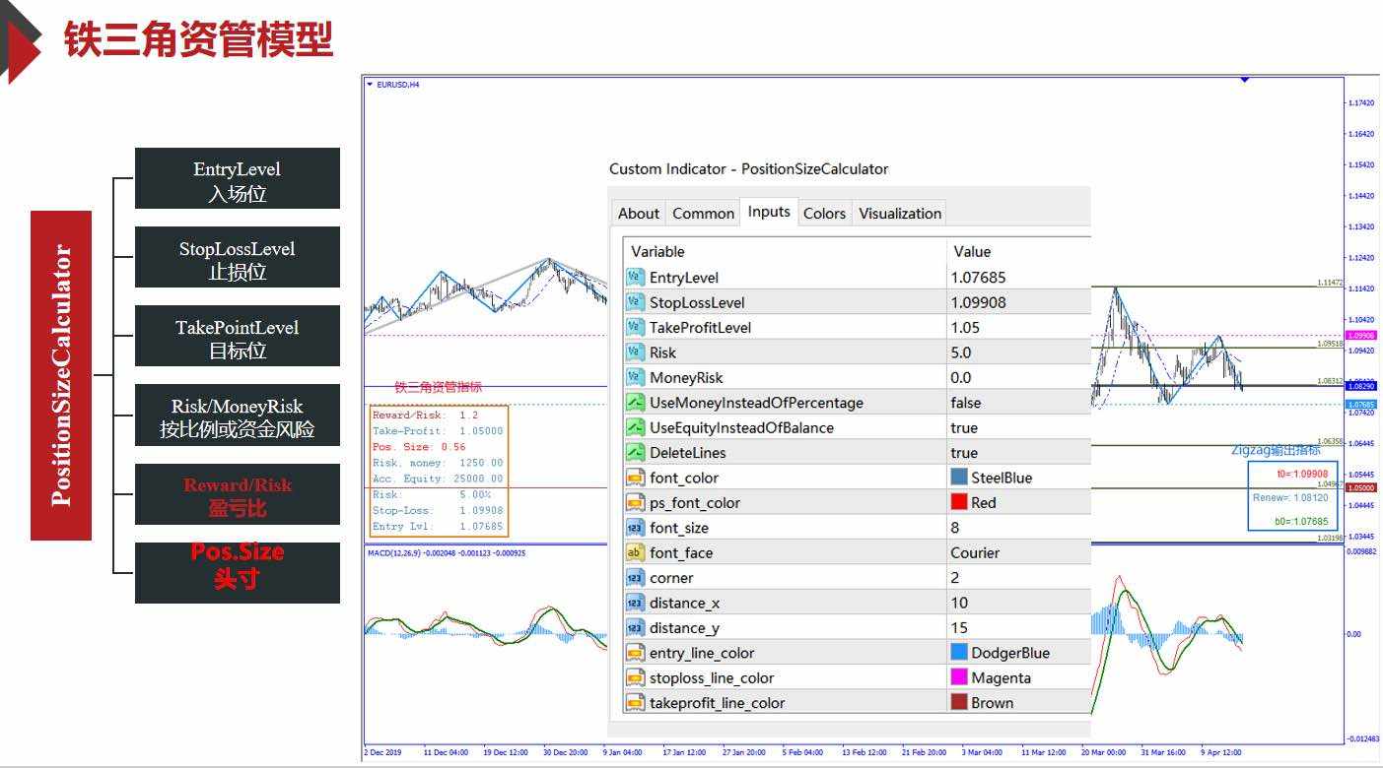Click the font_size integer icon
The height and width of the screenshot is (768, 1383).
click(x=636, y=528)
